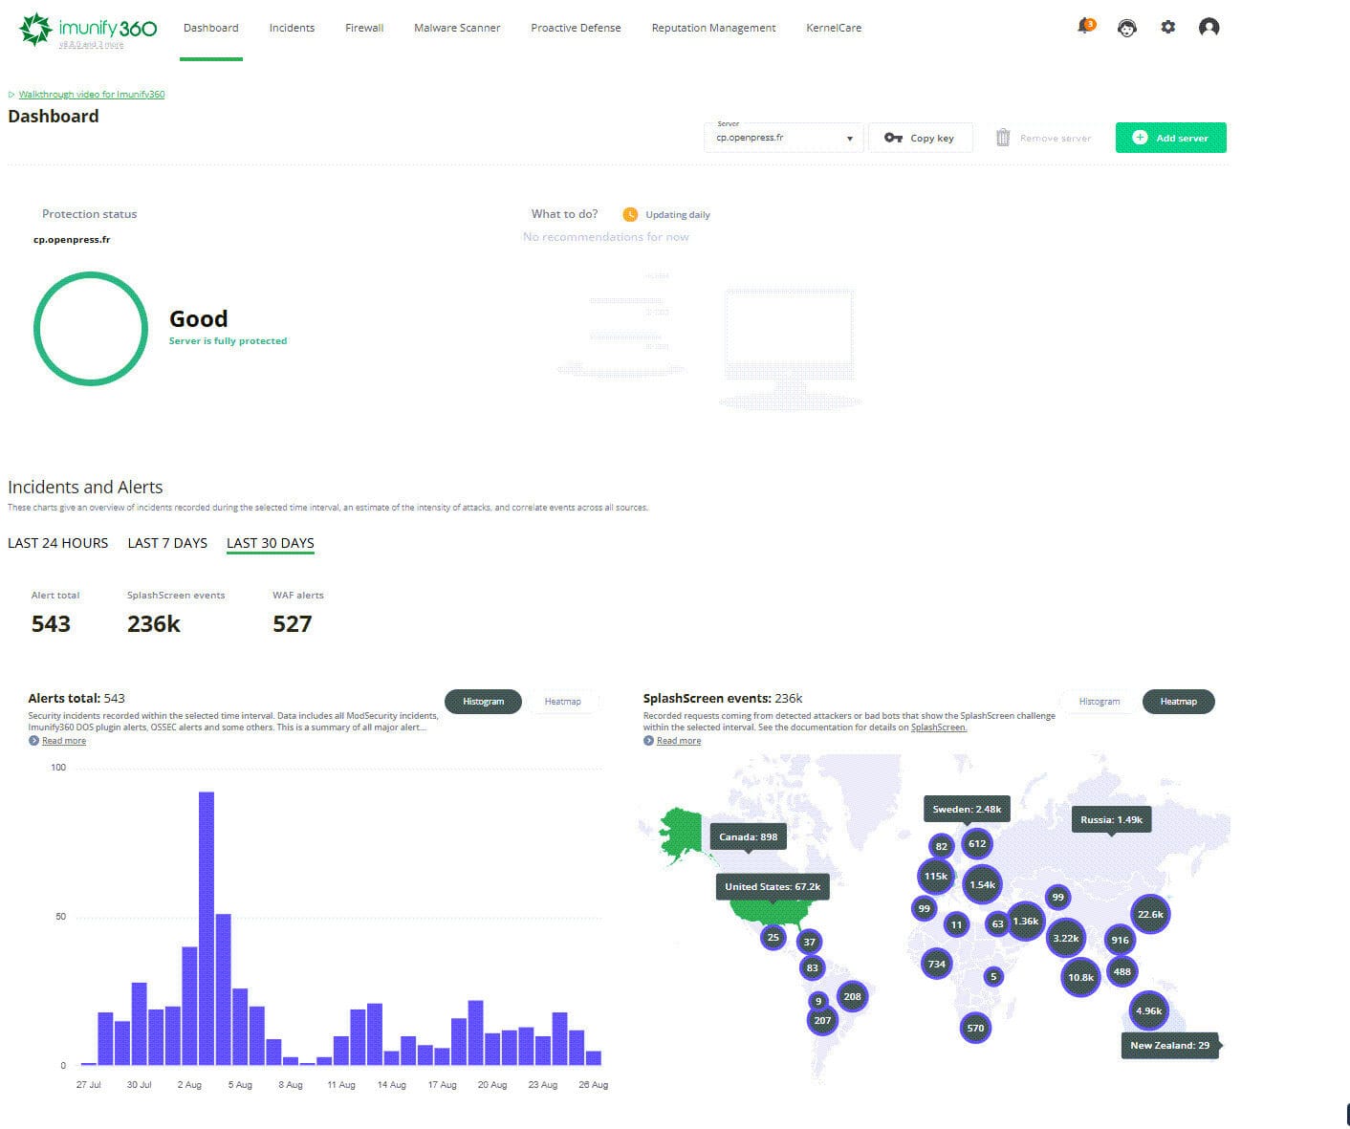Click the 916 bubble on the map
Viewport: 1350px width, 1129px height.
pyautogui.click(x=1120, y=940)
